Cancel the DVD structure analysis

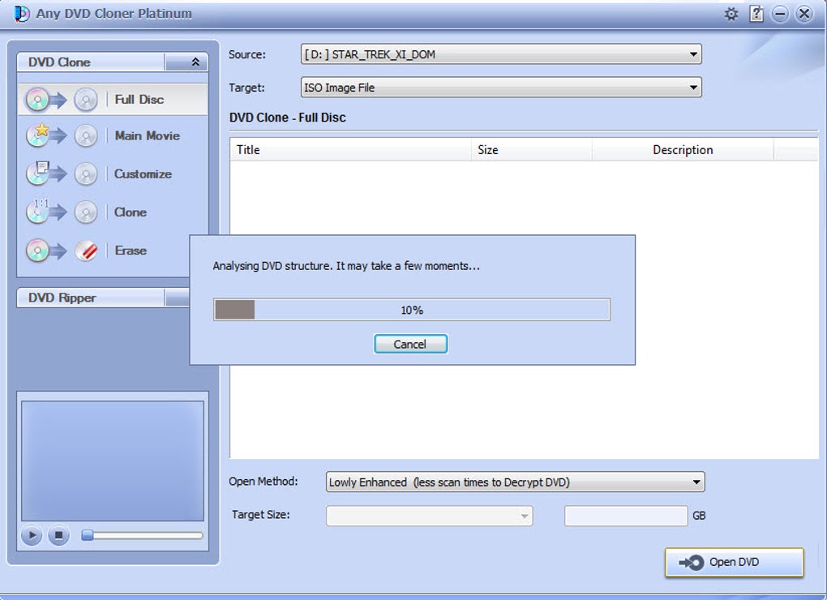pos(410,345)
